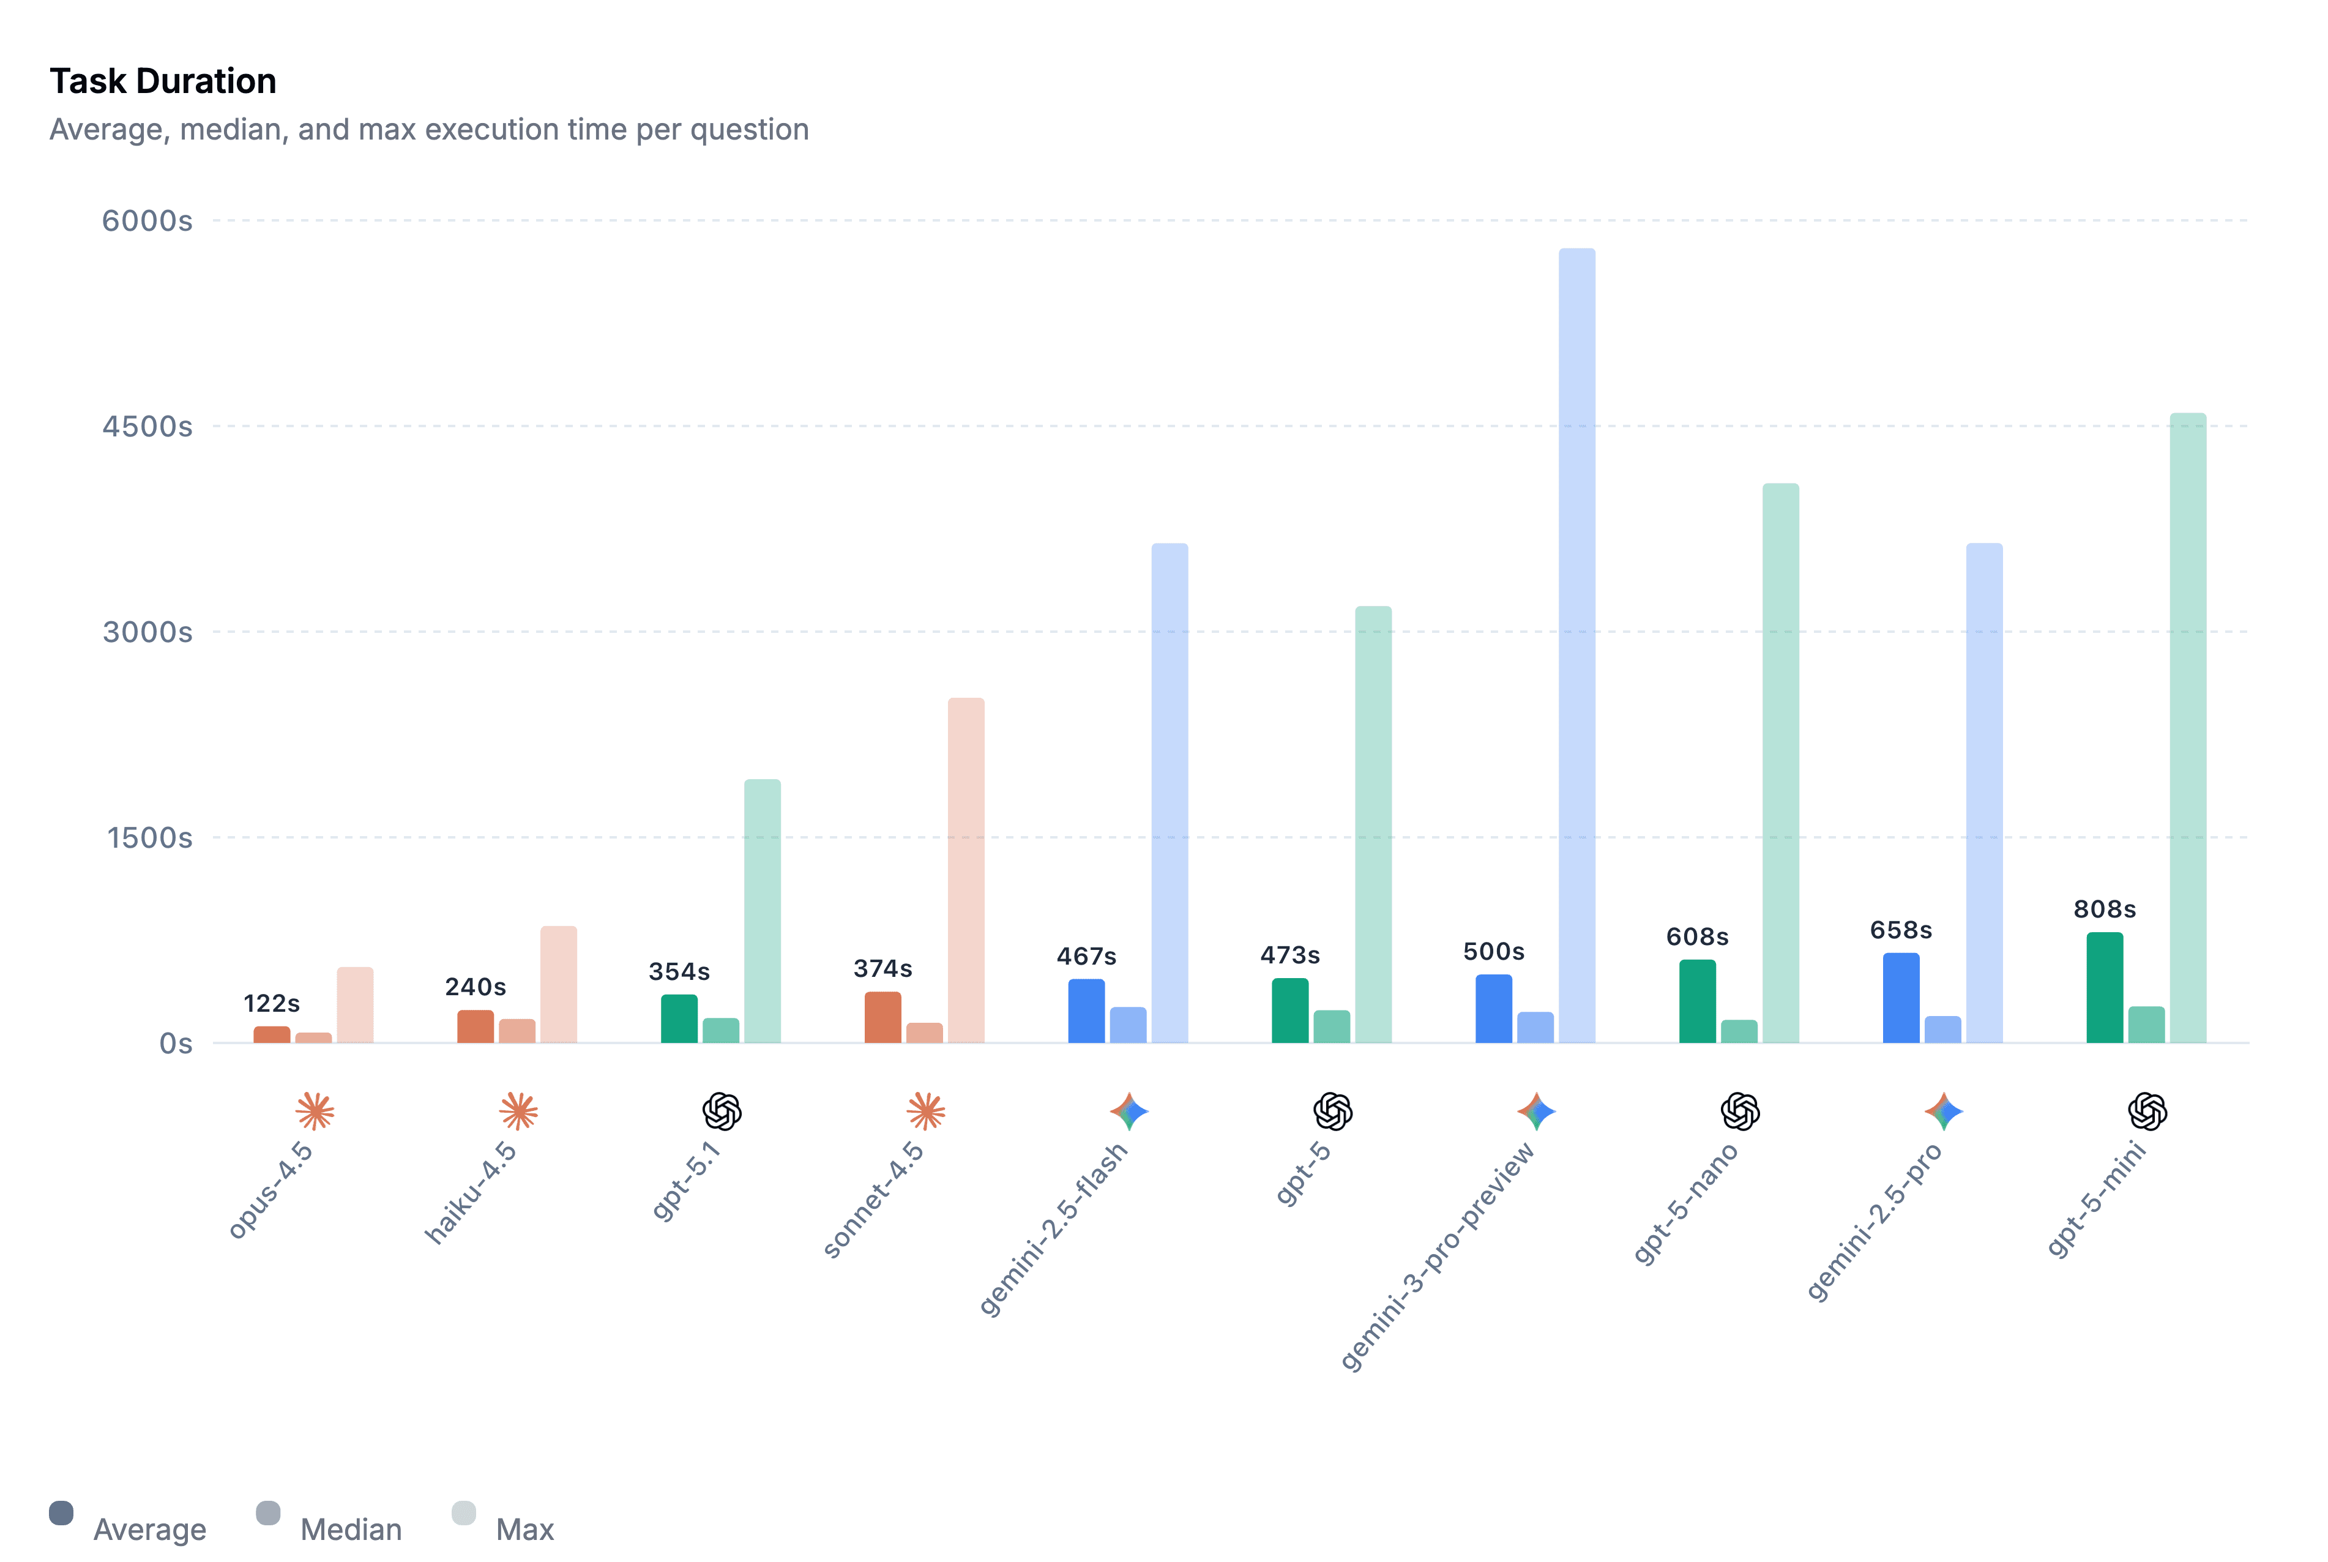Click the gemini-2.5-flash axis label
The image size is (2328, 1562).
[1053, 1229]
